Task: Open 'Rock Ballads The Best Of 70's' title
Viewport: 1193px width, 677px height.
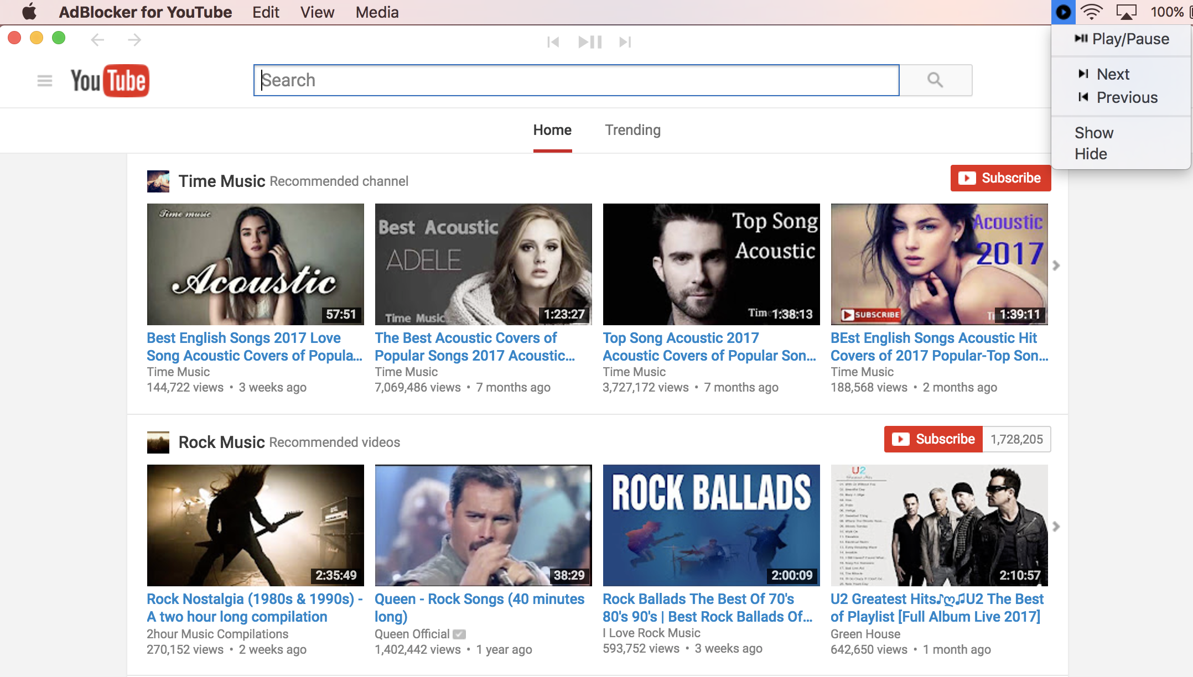Action: pyautogui.click(x=708, y=608)
